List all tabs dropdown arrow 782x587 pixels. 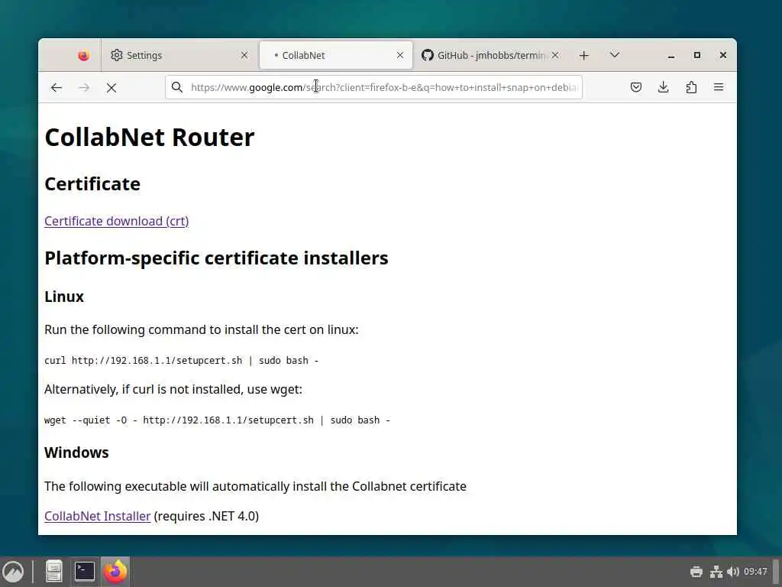615,55
